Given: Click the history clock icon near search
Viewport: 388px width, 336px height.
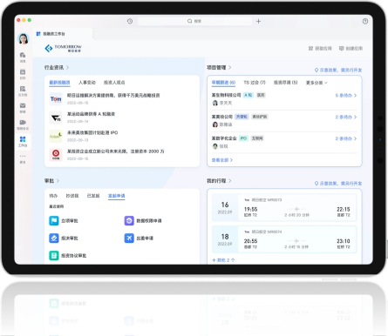Looking at the screenshot, I should tap(130, 21).
